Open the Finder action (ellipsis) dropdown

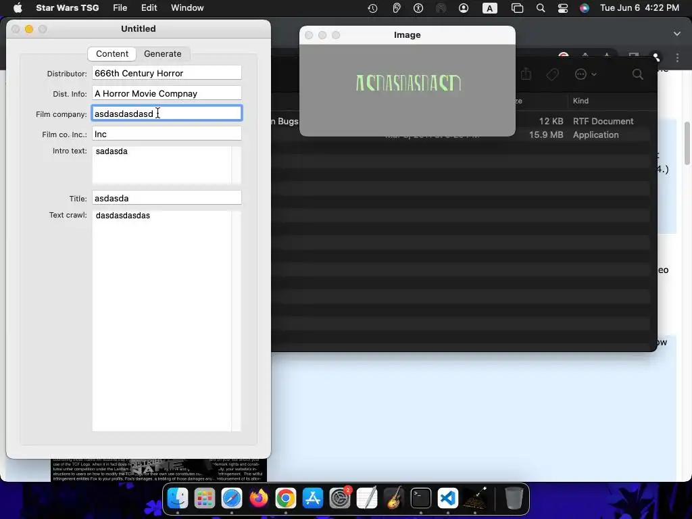click(586, 74)
